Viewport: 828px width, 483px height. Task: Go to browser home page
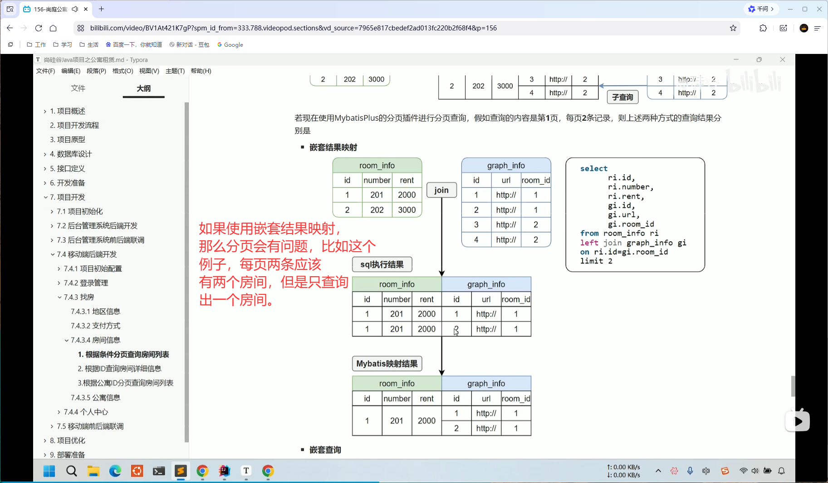[53, 28]
